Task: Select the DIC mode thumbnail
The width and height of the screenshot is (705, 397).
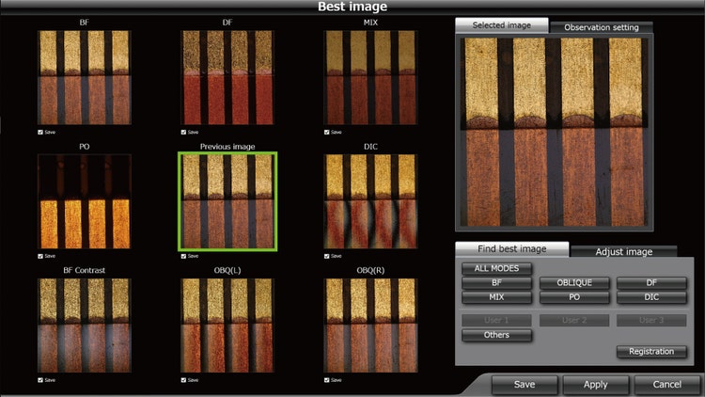Action: coord(370,201)
